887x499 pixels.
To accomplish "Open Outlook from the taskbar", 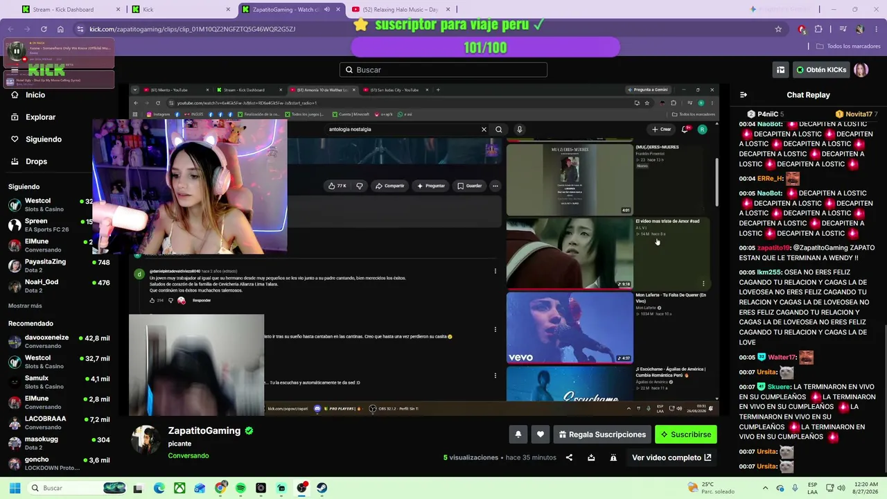I will click(200, 488).
